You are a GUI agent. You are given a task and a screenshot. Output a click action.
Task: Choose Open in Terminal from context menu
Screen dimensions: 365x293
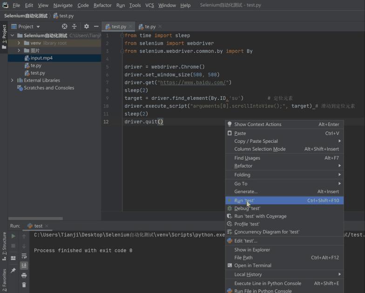tap(252, 265)
